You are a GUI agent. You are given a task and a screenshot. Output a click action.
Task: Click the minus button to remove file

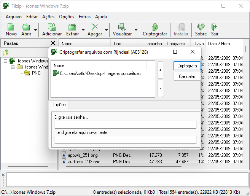tap(160, 88)
